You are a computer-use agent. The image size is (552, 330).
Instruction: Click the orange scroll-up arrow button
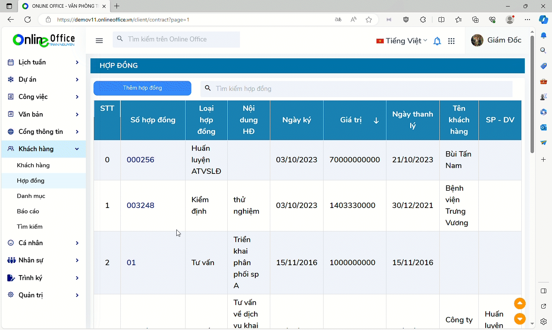(x=520, y=304)
